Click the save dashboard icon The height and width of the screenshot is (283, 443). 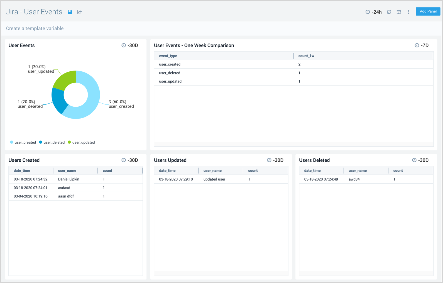pos(70,12)
